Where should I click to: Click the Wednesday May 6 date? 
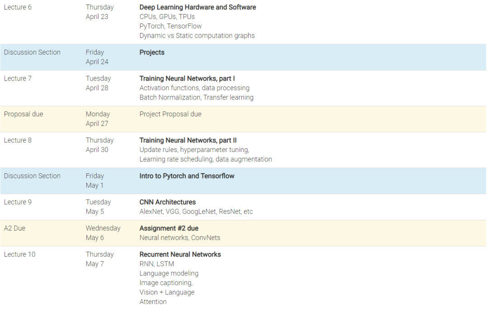click(103, 233)
